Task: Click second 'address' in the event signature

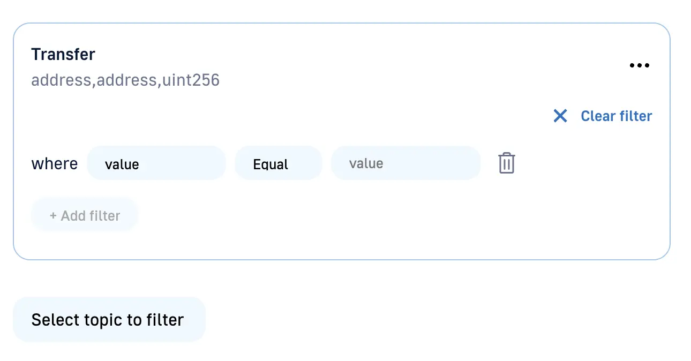Action: (x=126, y=80)
